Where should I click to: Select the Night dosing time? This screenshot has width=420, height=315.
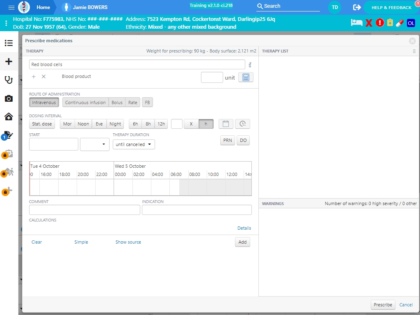click(115, 124)
